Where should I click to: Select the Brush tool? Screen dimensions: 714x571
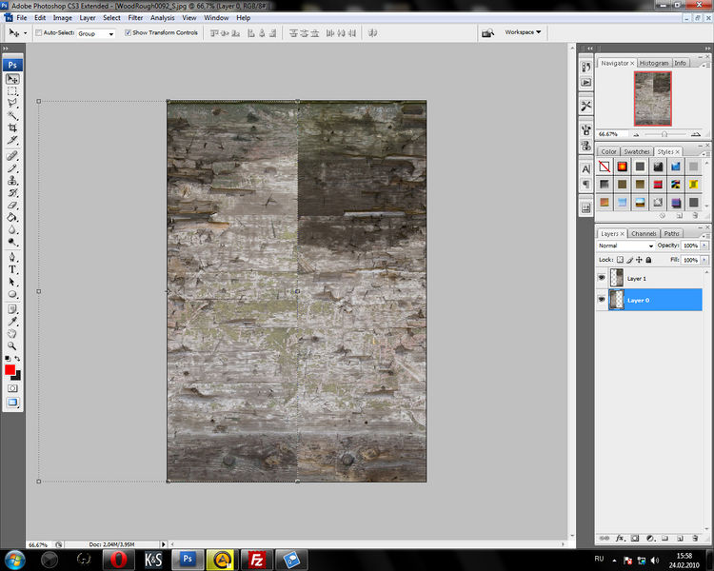(12, 168)
